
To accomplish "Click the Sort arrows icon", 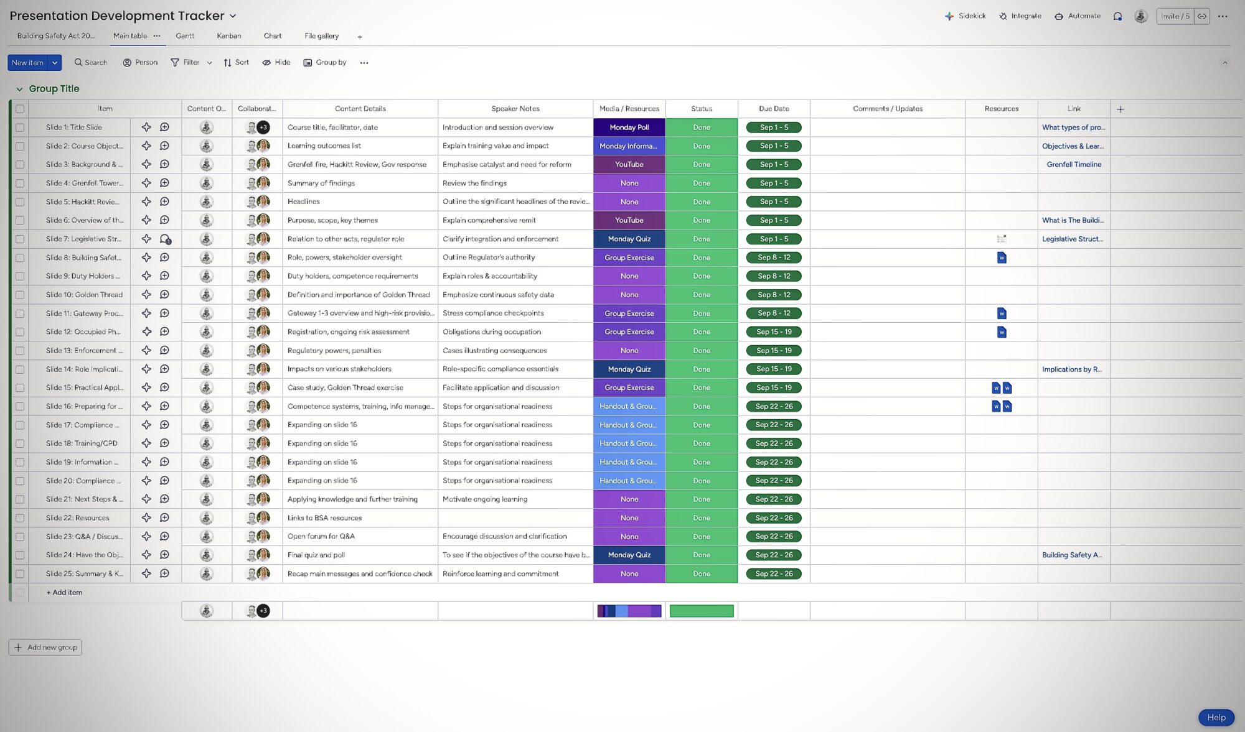I will [x=227, y=63].
